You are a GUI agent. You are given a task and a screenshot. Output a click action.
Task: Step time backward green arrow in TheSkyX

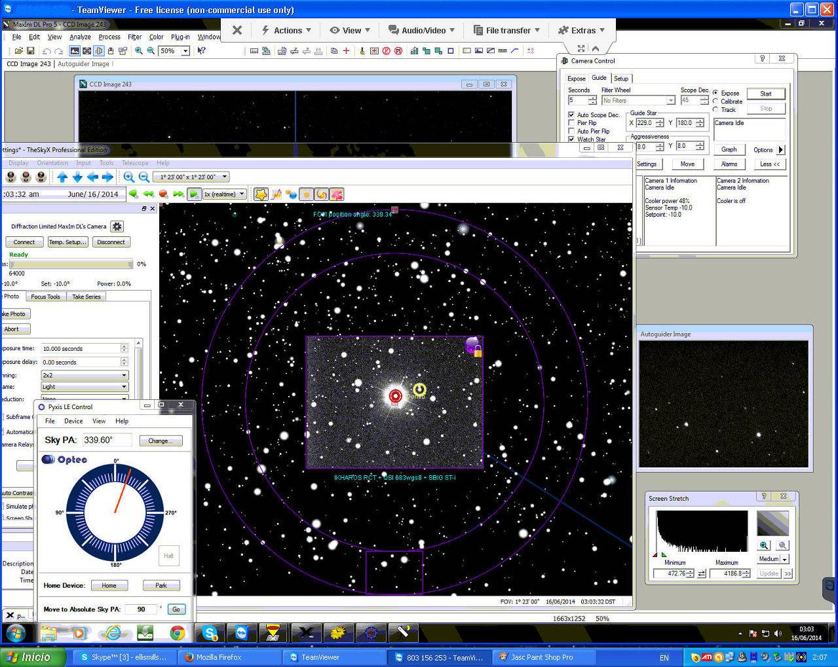click(134, 194)
